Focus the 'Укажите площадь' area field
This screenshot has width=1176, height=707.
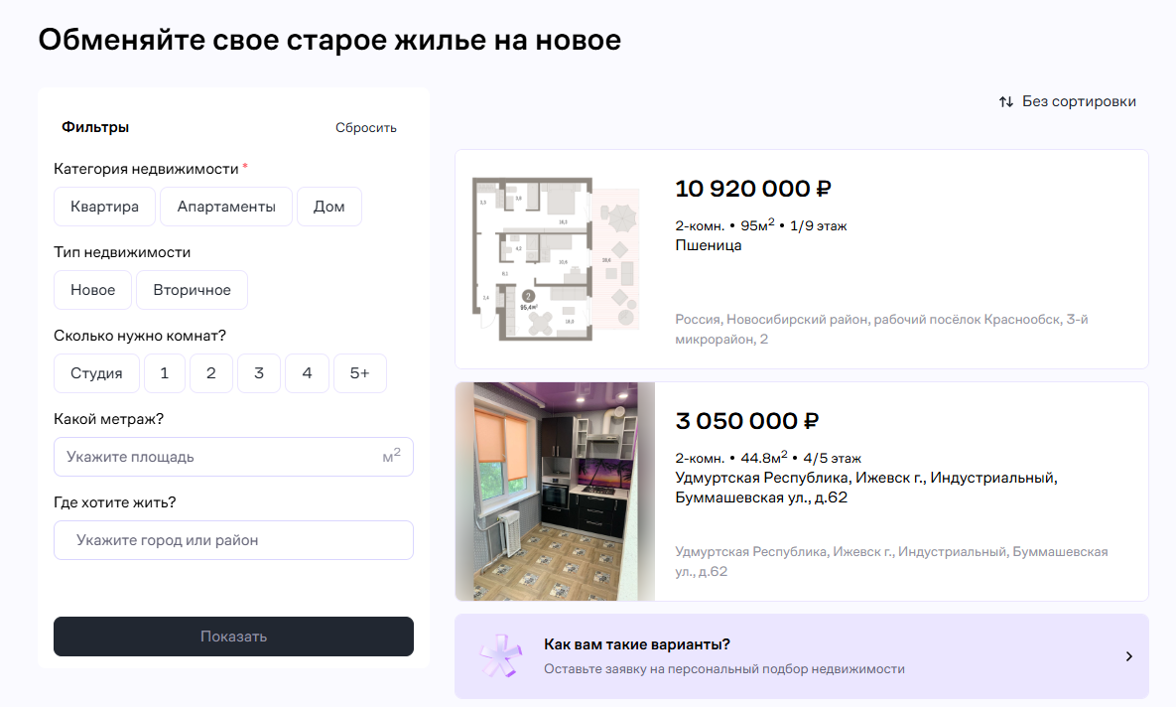tap(223, 457)
